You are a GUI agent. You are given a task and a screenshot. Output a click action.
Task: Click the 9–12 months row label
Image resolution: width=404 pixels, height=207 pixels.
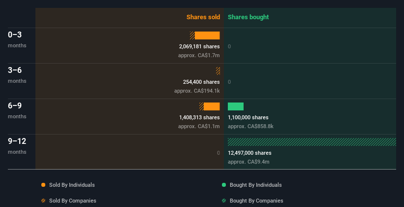[17, 146]
